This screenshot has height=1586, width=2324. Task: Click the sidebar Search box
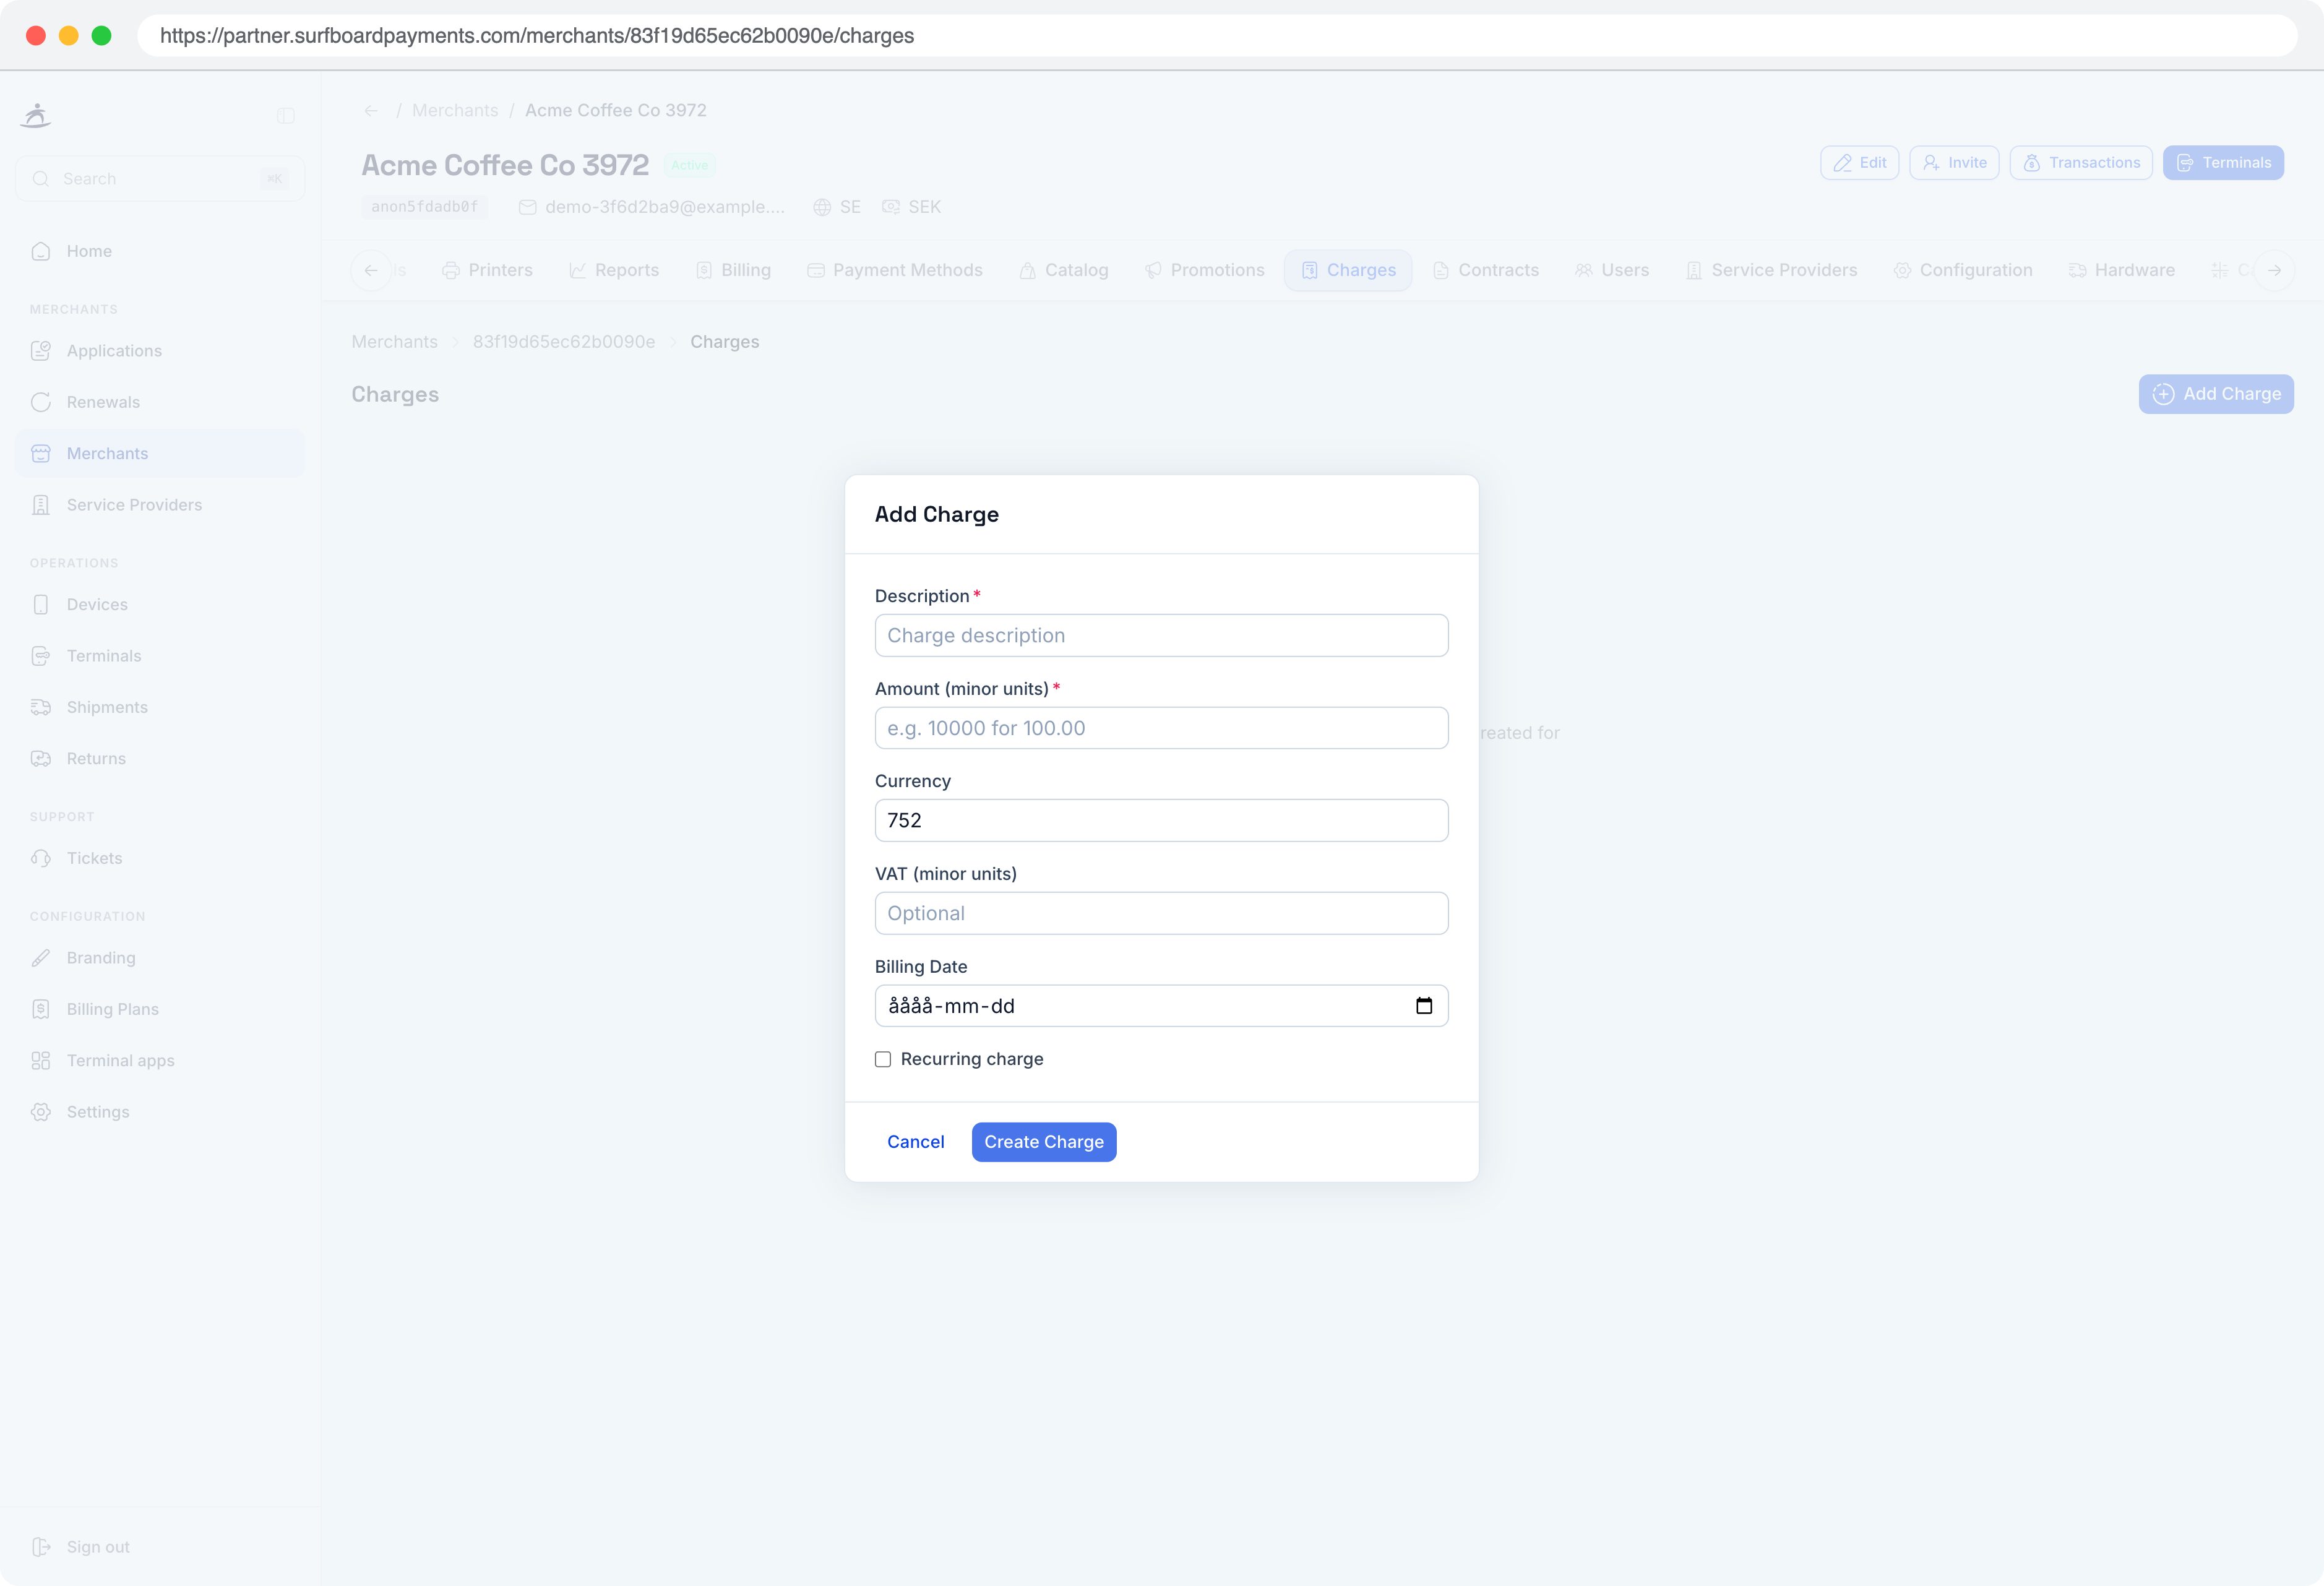pos(160,179)
